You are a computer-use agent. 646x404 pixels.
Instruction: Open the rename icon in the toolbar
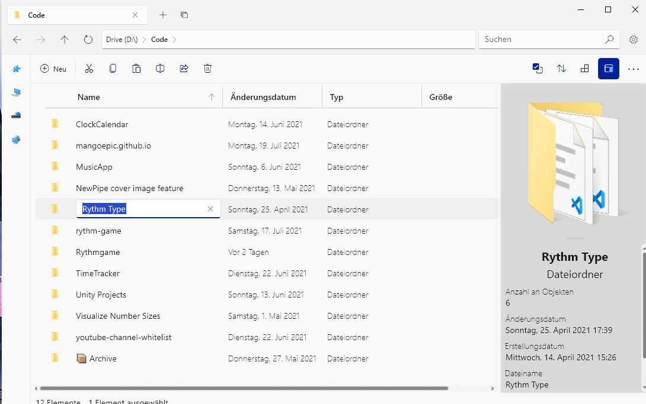point(160,69)
